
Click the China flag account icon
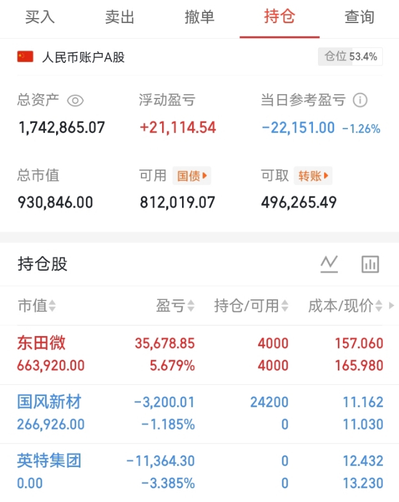click(x=26, y=57)
